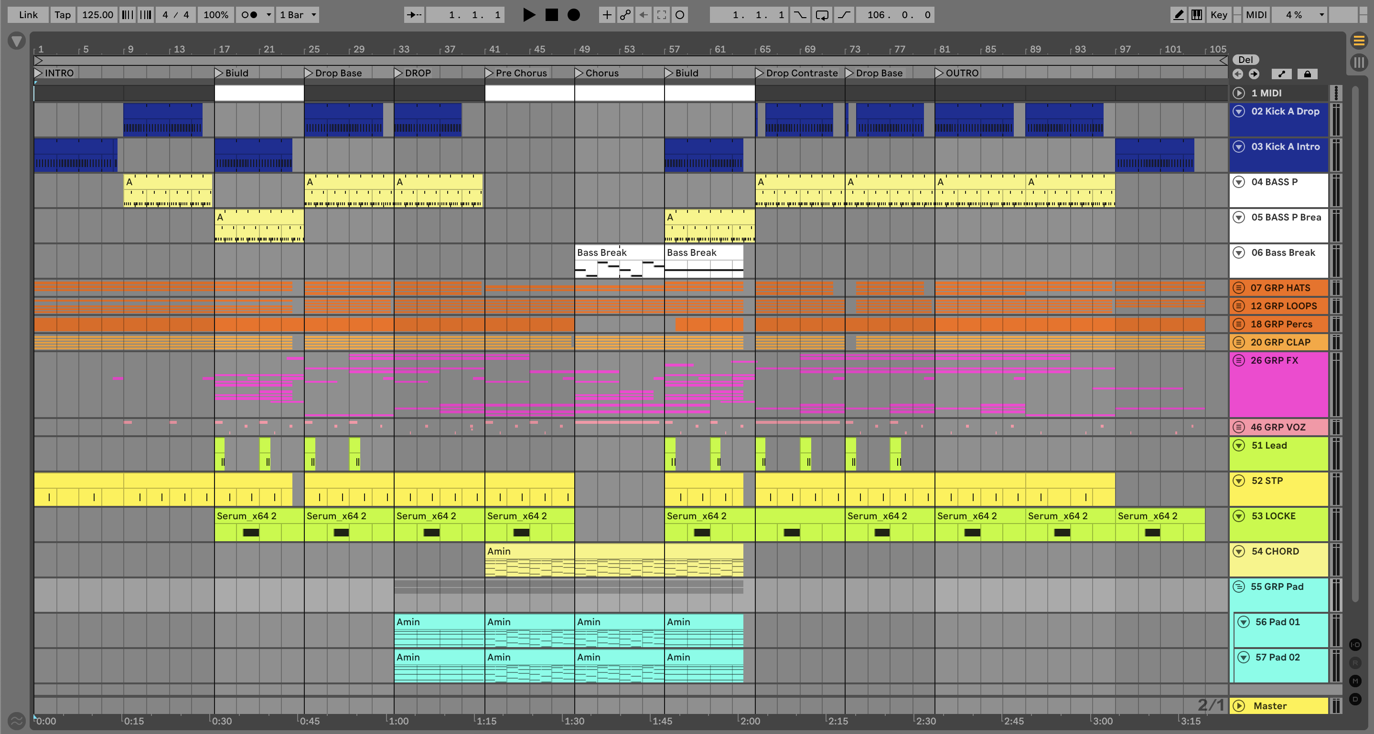Delete locator with Del button
The image size is (1374, 734).
click(1245, 60)
